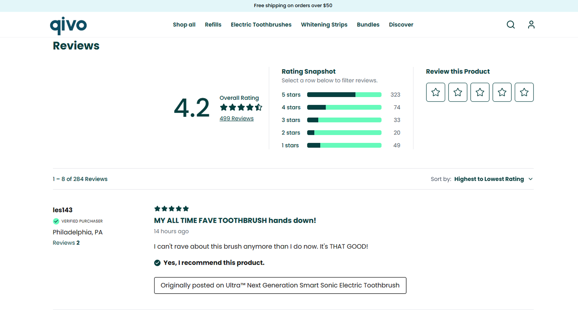
Task: Rate the product four stars
Action: click(502, 92)
